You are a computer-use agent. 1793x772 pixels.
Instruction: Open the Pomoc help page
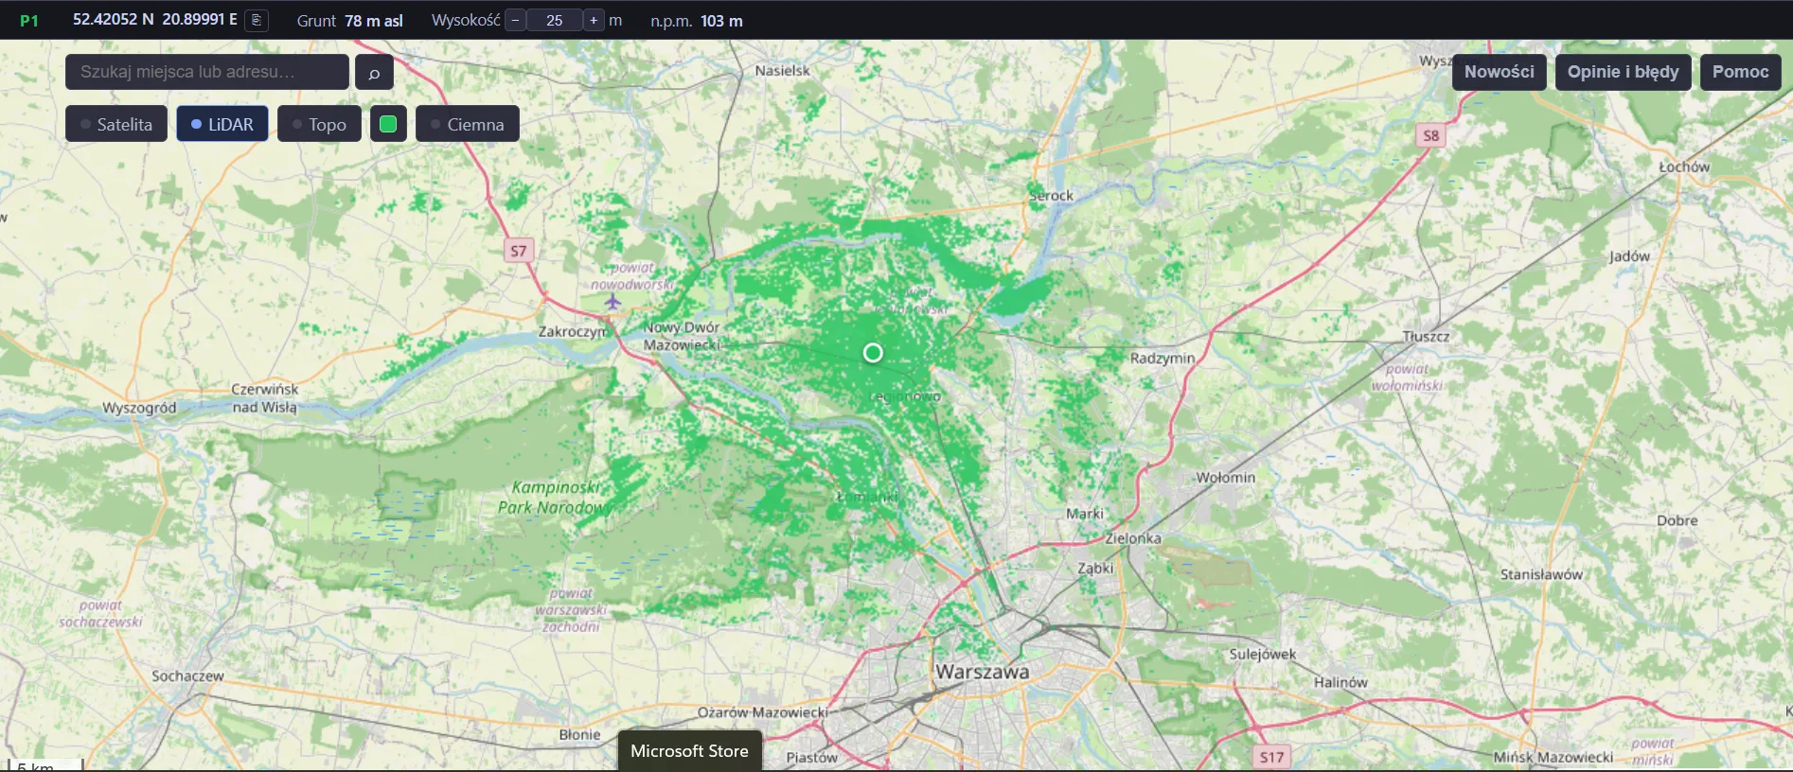point(1740,72)
